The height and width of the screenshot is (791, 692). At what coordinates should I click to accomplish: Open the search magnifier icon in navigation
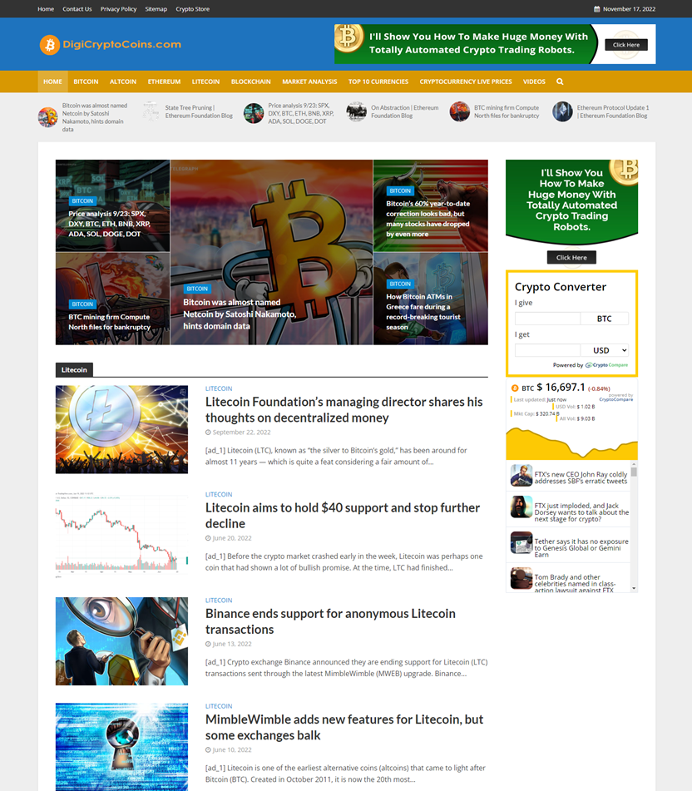pyautogui.click(x=560, y=82)
